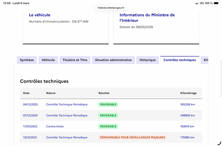Image resolution: width=222 pixels, height=146 pixels.
Task: Tap the histovec.interieur.gouv.fr address pill
Action: coord(111,8)
